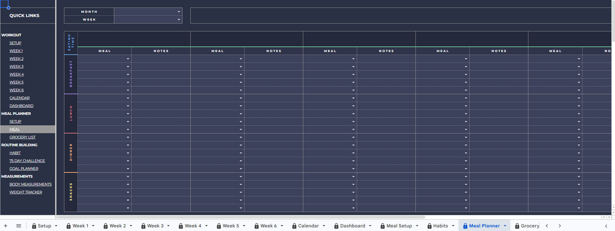Open the Meal Planner SETUP quick link
The image size is (615, 231).
15,121
